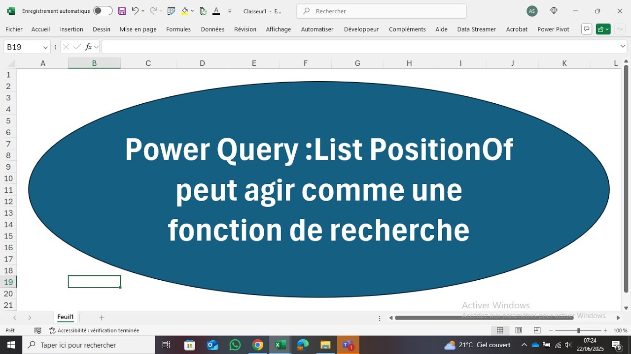
Task: Select row 5 header
Action: point(8,120)
